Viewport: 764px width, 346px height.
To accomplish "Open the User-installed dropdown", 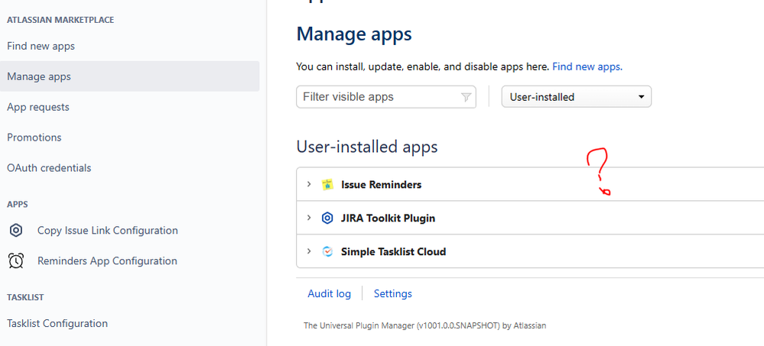I will tap(577, 97).
